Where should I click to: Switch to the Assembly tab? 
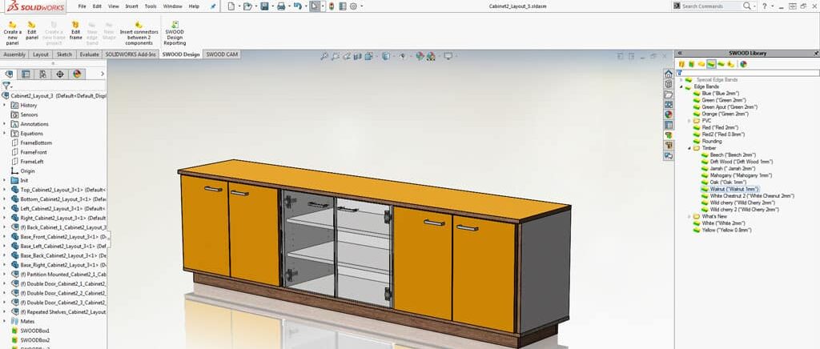[x=14, y=54]
